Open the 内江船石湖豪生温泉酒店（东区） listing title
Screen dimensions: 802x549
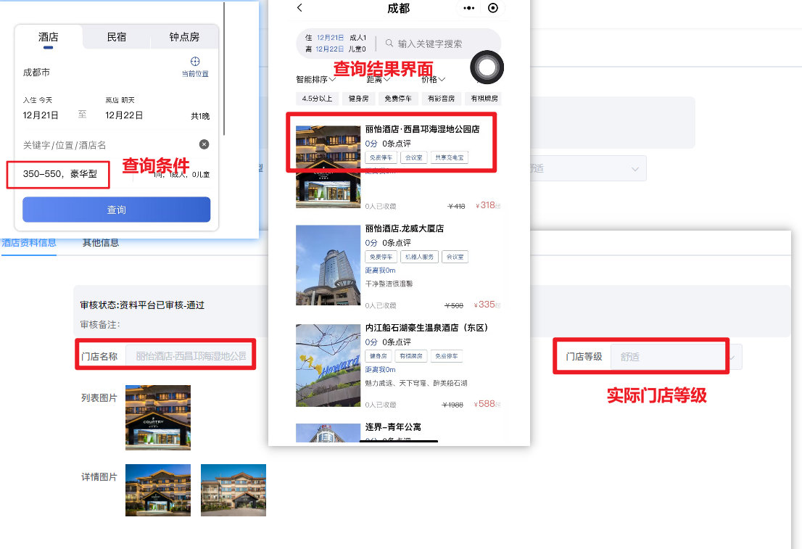(x=426, y=328)
